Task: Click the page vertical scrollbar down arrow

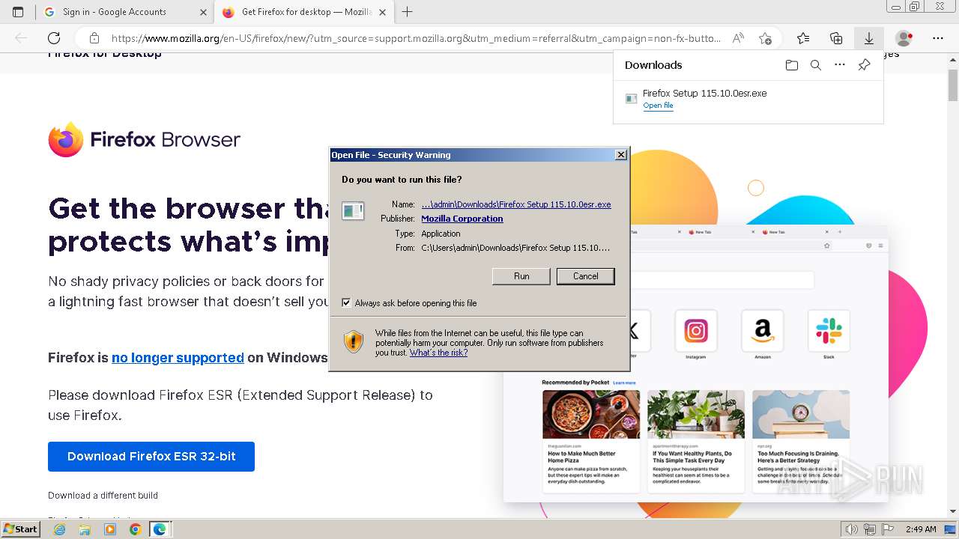Action: point(952,511)
